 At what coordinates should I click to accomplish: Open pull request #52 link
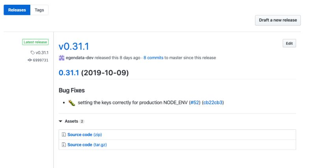point(194,103)
